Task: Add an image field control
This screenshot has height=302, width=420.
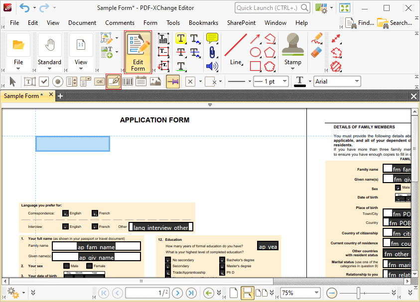Action: pyautogui.click(x=155, y=82)
